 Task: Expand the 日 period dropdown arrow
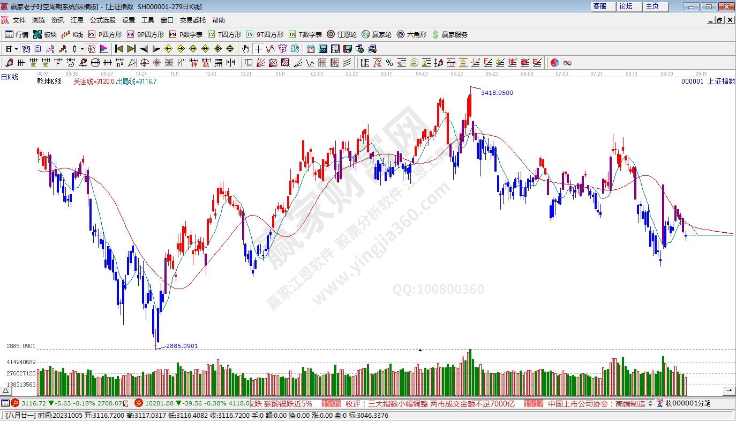coord(17,49)
